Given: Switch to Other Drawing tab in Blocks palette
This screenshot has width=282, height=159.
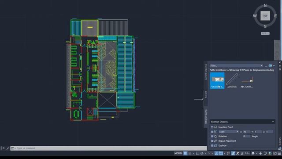Looking at the screenshot, I should click(x=206, y=117).
